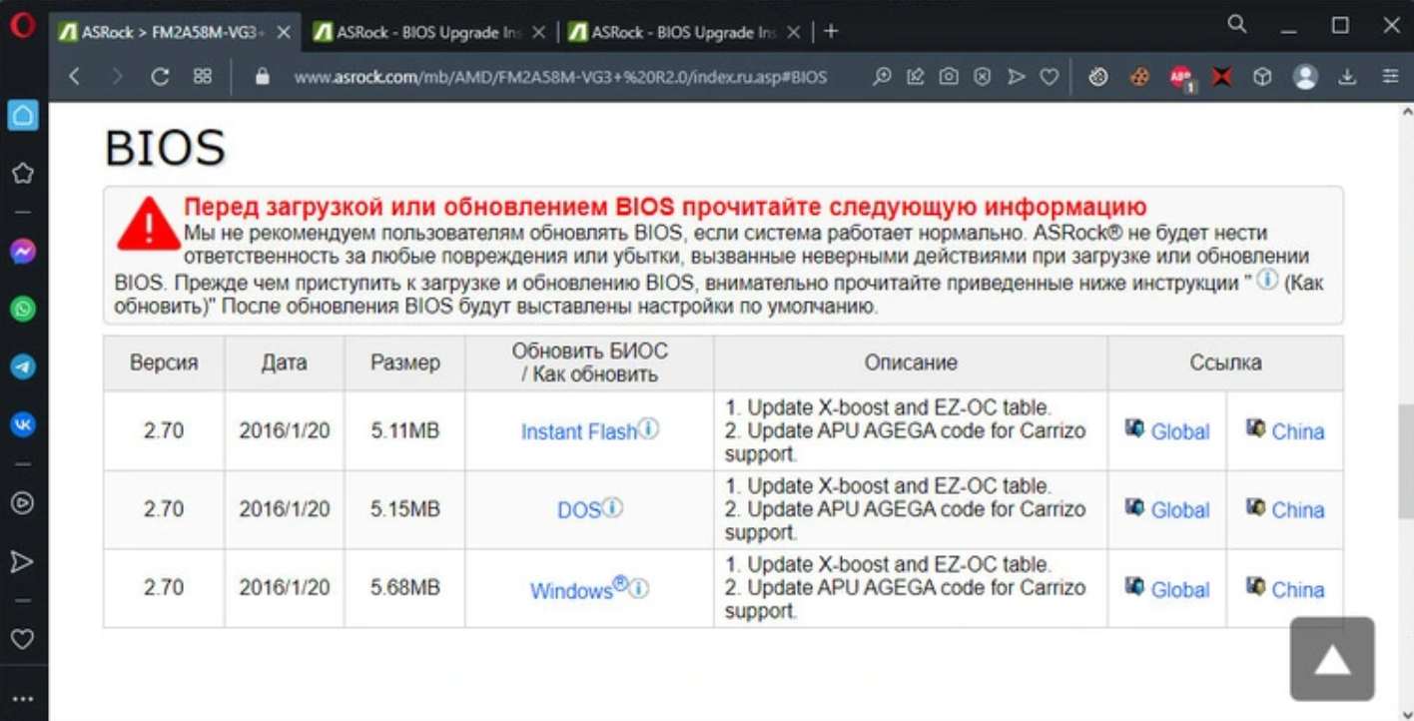Open the Opera main menu logo

point(22,27)
